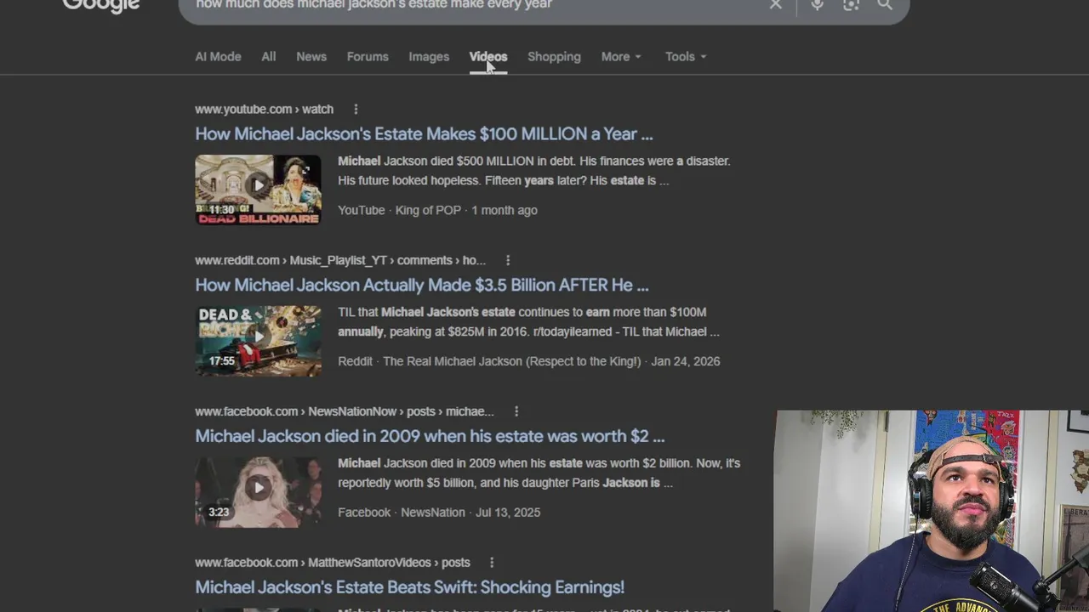The width and height of the screenshot is (1089, 612).
Task: Open "How Michael Jackson Actually Made $3.5 Billion" result
Action: [x=422, y=285]
